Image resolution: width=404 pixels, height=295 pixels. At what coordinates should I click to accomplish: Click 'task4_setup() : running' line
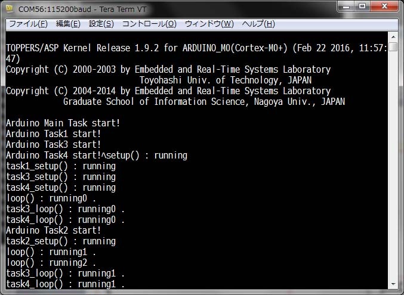61,187
